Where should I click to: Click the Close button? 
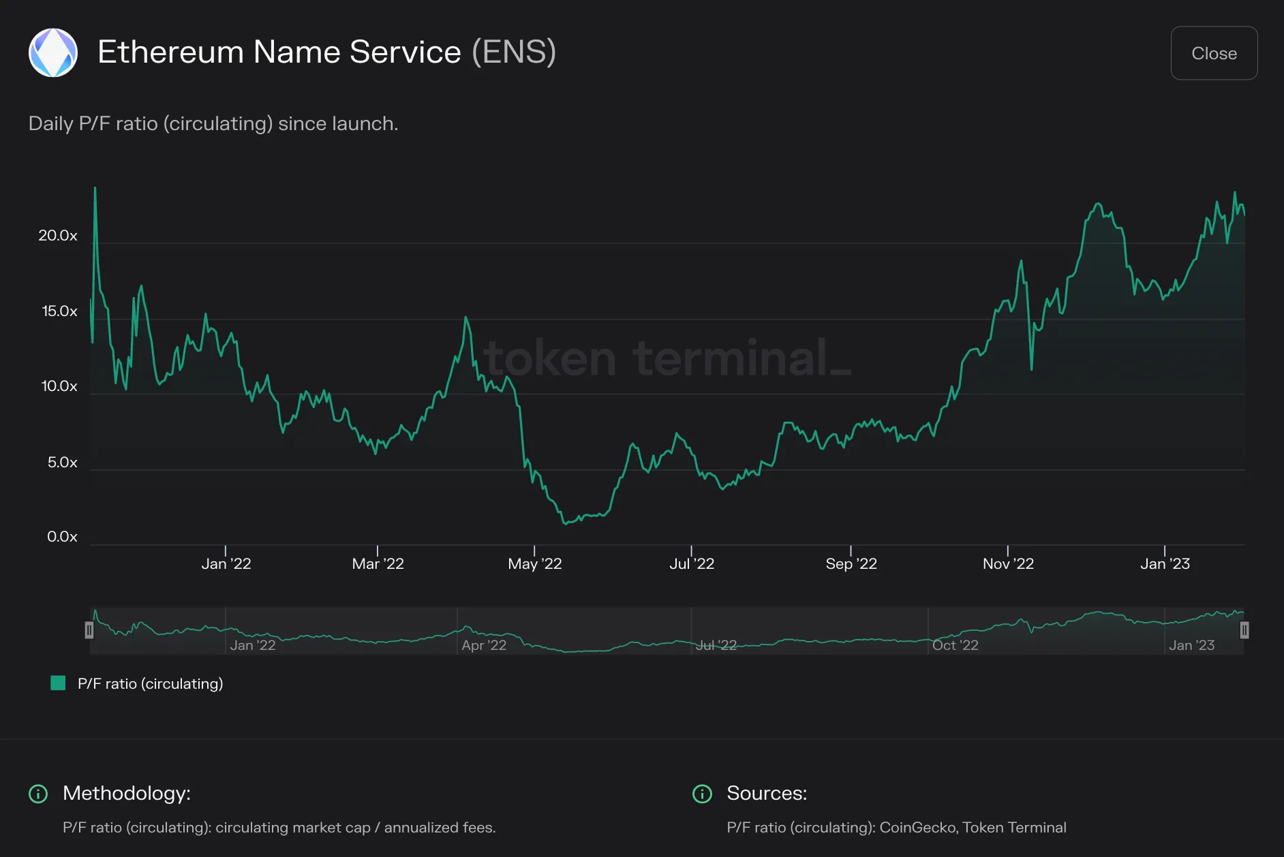tap(1214, 53)
